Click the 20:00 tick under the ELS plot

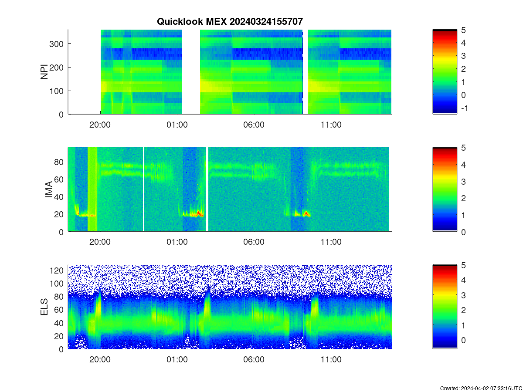point(100,360)
